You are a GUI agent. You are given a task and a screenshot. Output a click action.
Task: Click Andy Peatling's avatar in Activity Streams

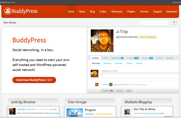coord(12,111)
